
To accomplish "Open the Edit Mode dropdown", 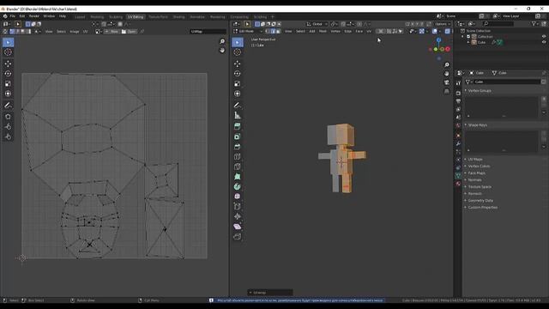I will [248, 31].
